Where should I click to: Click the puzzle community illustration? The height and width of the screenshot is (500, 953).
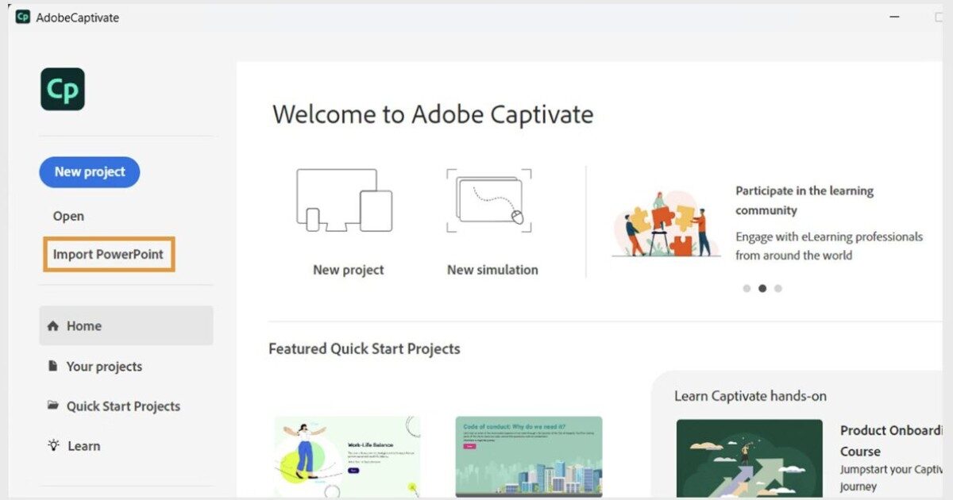(666, 224)
